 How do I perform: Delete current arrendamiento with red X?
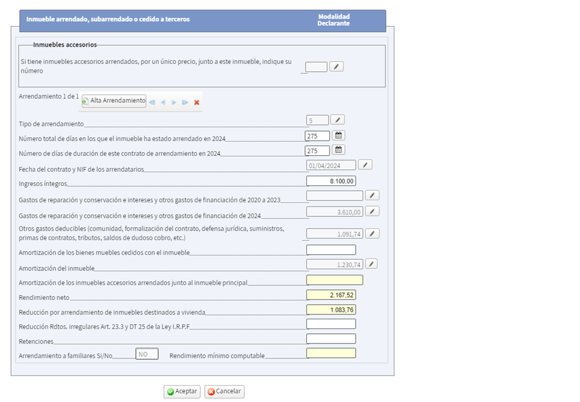(197, 103)
